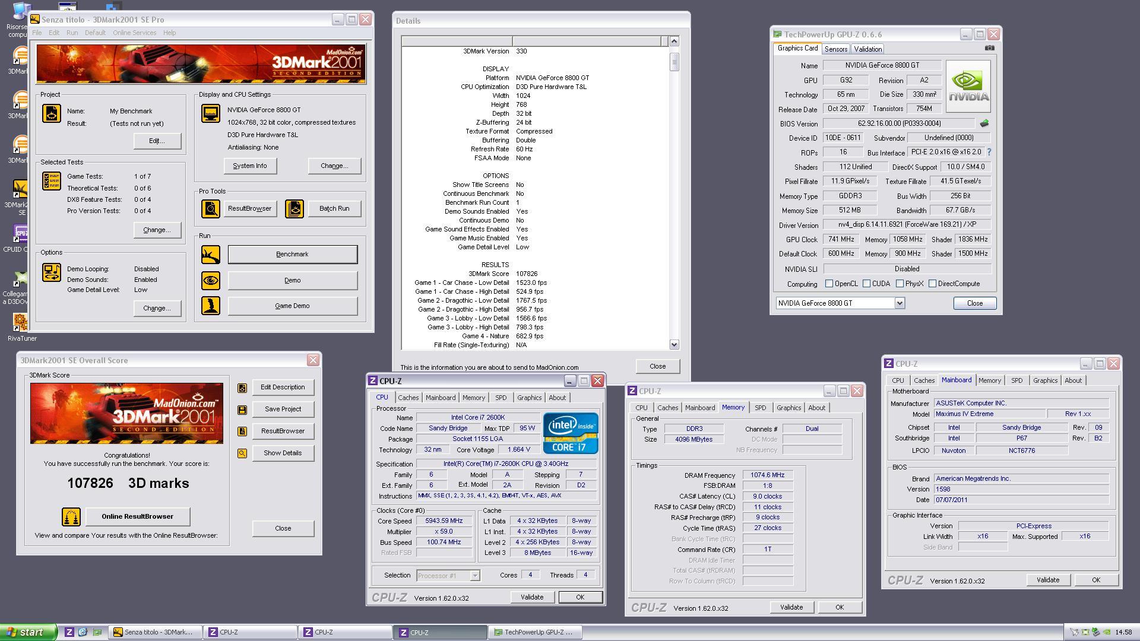1140x641 pixels.
Task: Click the GPU Clock value 741 MHz
Action: click(x=841, y=239)
